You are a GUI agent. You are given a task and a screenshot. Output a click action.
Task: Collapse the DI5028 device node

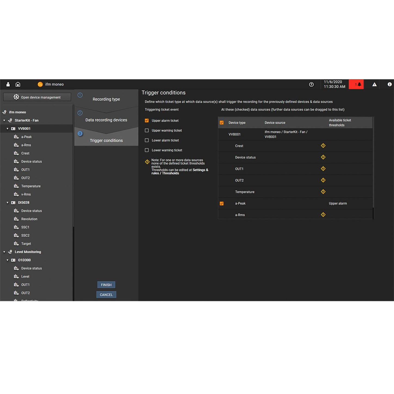point(7,203)
